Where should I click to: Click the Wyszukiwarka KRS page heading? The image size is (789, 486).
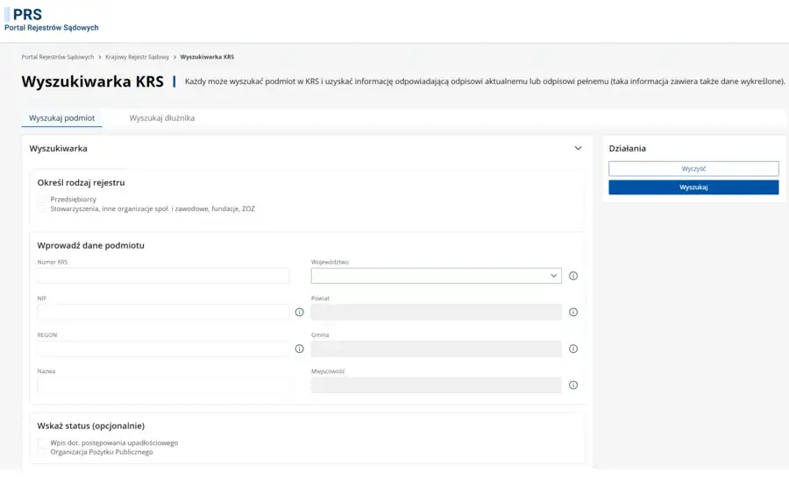[93, 81]
